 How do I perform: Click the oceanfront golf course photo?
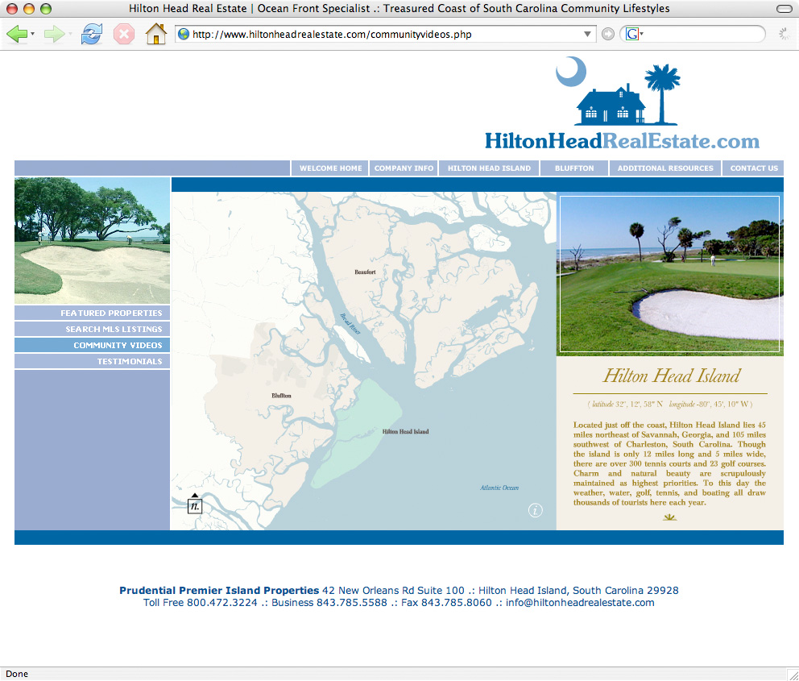point(669,274)
